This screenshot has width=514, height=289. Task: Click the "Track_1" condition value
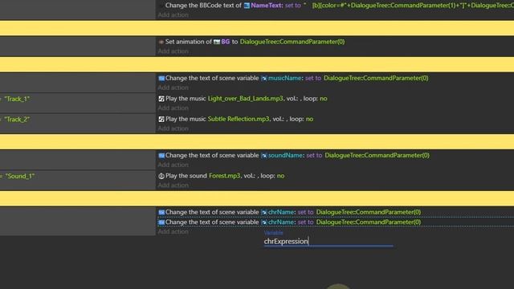click(17, 99)
